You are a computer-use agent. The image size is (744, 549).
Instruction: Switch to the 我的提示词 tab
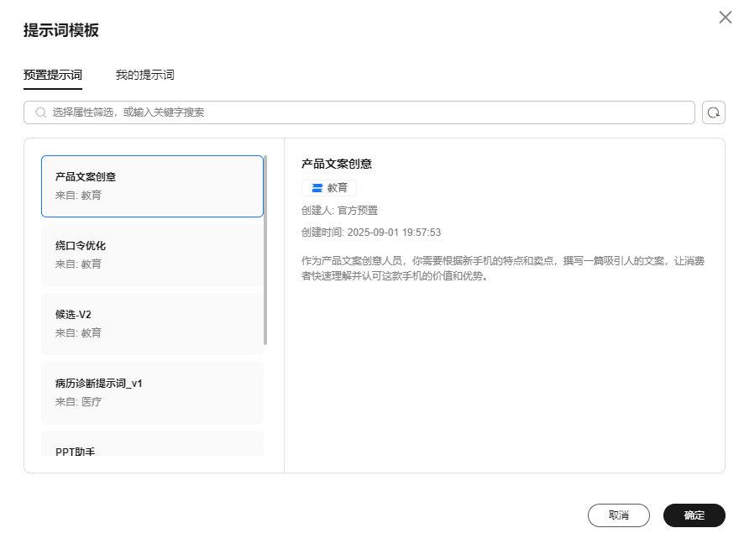pyautogui.click(x=144, y=75)
